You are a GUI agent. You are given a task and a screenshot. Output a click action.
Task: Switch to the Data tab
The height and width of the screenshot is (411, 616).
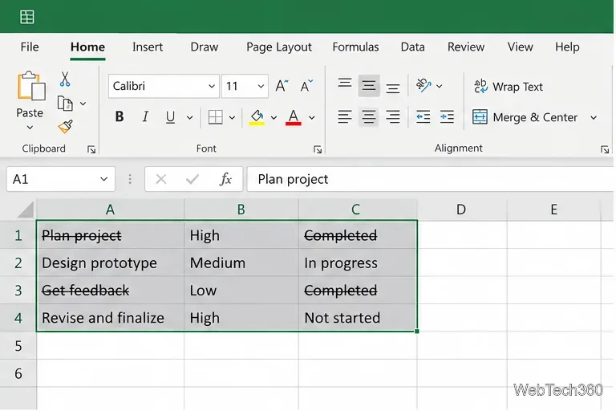(412, 47)
